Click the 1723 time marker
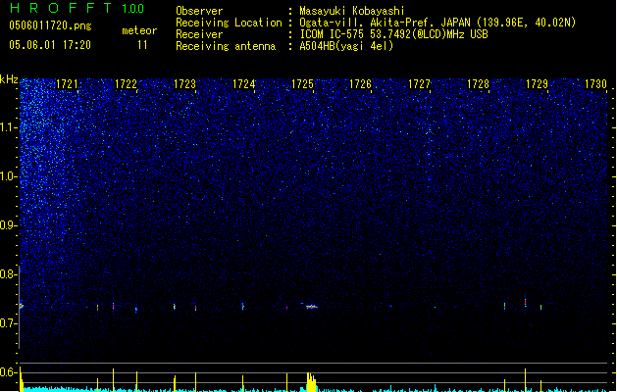Screen dimensions: 617x392 click(184, 84)
